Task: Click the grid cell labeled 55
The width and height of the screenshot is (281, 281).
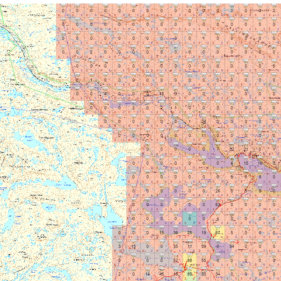Action: click(x=204, y=260)
